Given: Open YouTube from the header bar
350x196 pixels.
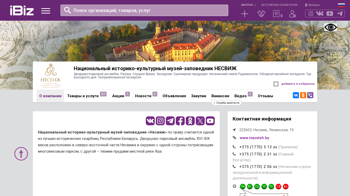Looking at the screenshot, I should pos(330,14).
